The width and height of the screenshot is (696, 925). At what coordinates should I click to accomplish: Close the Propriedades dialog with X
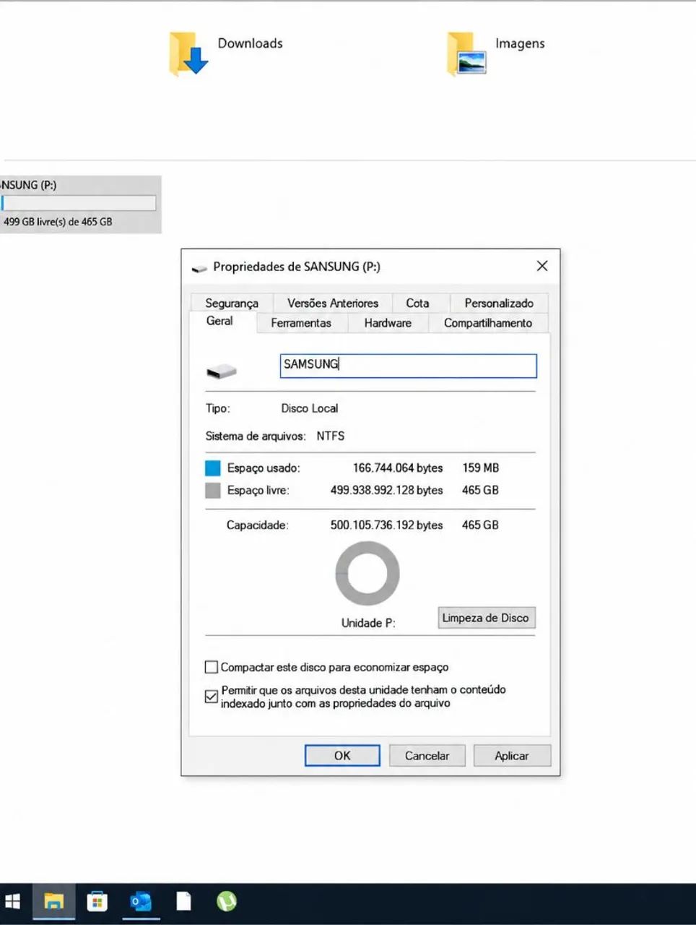tap(542, 266)
